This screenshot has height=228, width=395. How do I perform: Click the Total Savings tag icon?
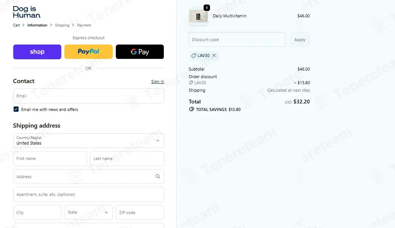tap(191, 109)
